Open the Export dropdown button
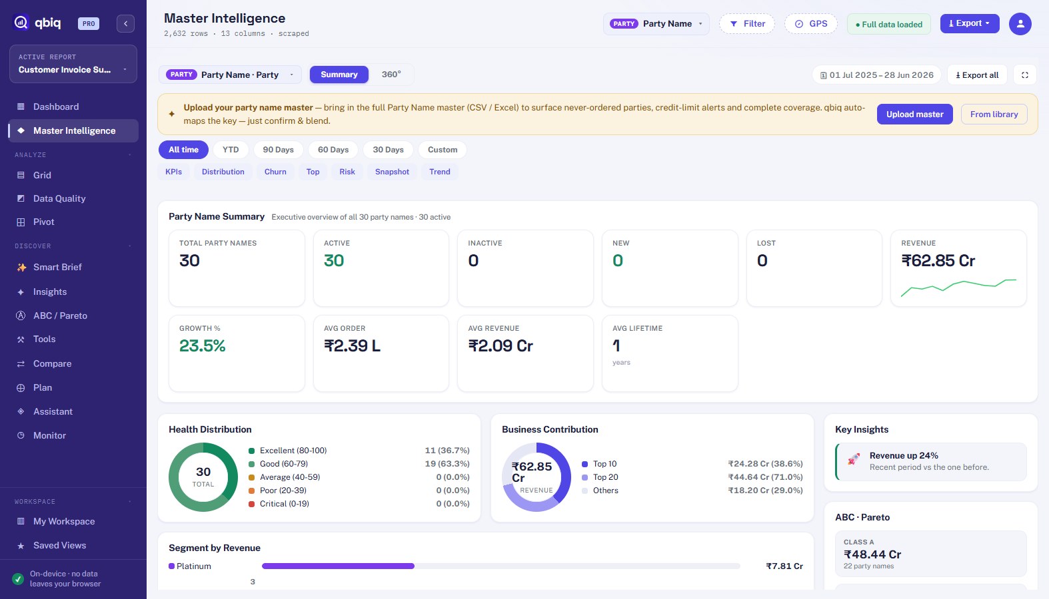The width and height of the screenshot is (1049, 599). [x=970, y=23]
